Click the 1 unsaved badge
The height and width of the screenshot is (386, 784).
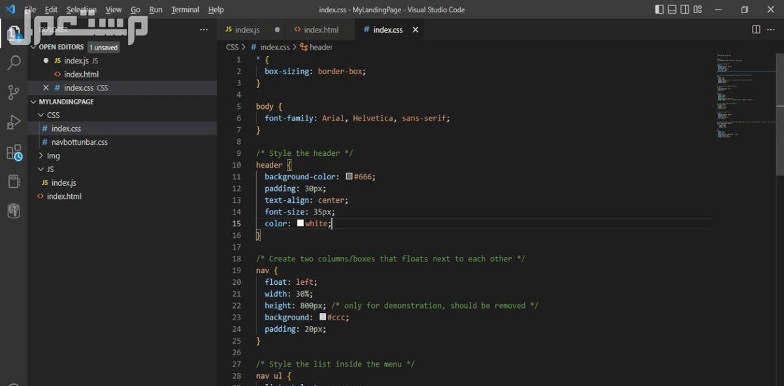104,48
